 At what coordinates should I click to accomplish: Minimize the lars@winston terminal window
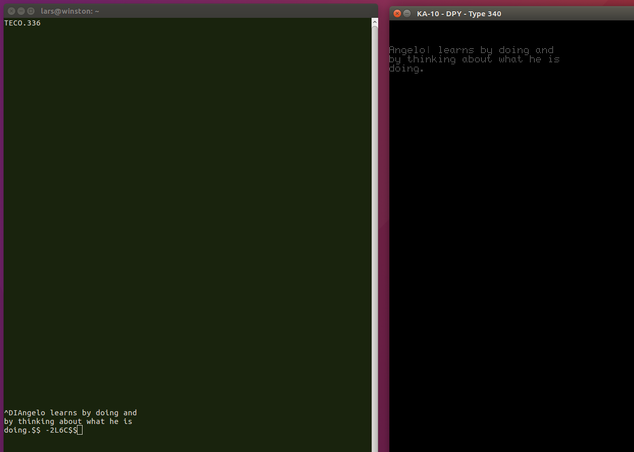click(21, 11)
